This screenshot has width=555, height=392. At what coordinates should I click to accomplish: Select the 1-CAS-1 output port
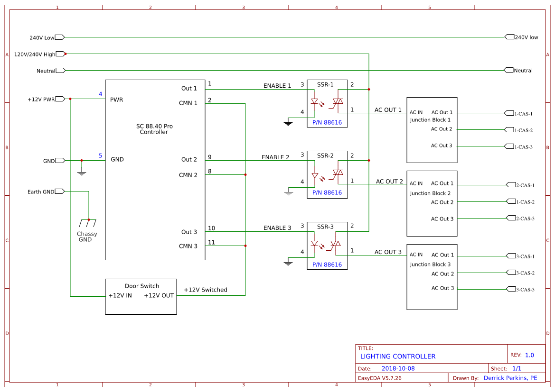click(509, 113)
